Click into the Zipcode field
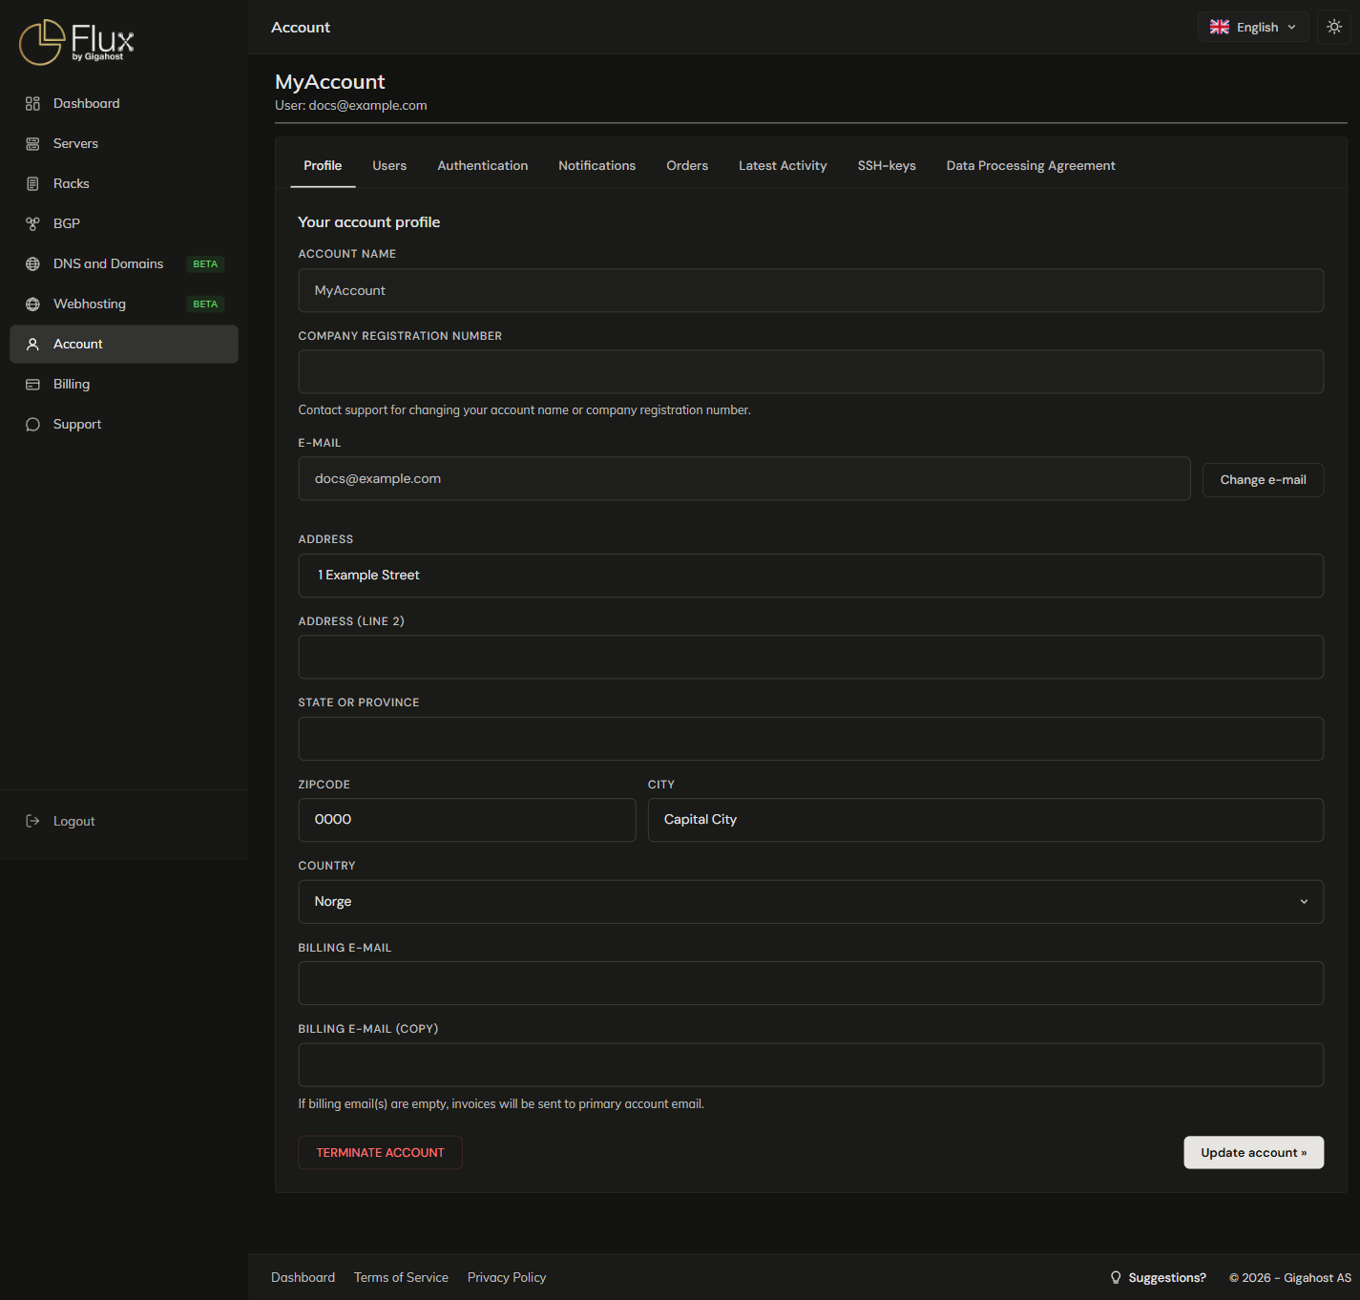The height and width of the screenshot is (1300, 1360). click(x=467, y=820)
